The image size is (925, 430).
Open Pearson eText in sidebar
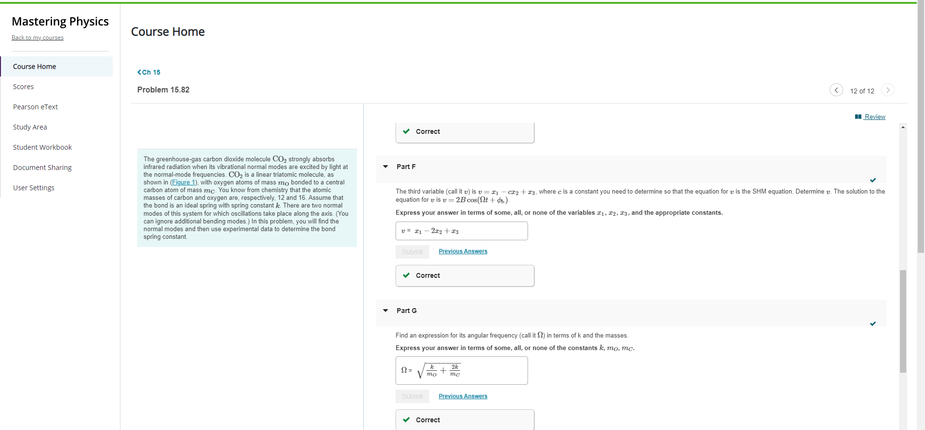35,107
